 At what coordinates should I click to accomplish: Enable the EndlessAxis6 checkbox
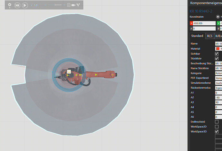tap(217, 122)
